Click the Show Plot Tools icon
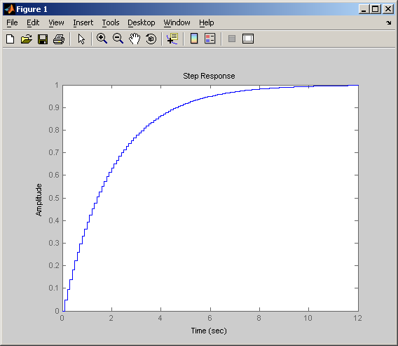Viewport: 398px width, 346px height. tap(248, 39)
